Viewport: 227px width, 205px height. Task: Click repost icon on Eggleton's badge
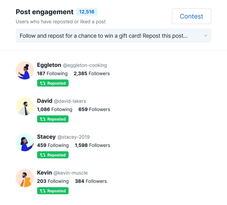pos(43,83)
